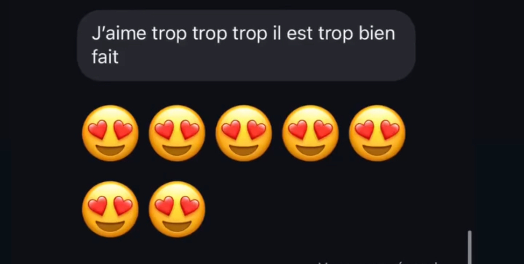This screenshot has width=524, height=264.
Task: Click first heart-eyes emoji in bottom row
Action: click(x=110, y=210)
